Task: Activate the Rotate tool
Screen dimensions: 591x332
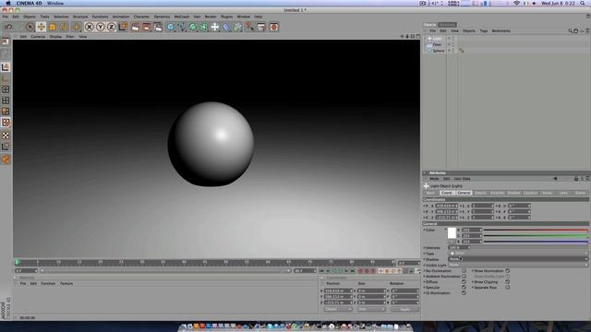Action: (x=63, y=27)
